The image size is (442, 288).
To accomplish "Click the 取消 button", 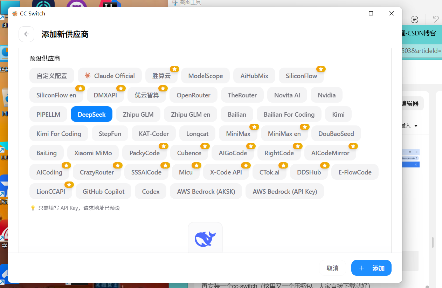I will (332, 268).
